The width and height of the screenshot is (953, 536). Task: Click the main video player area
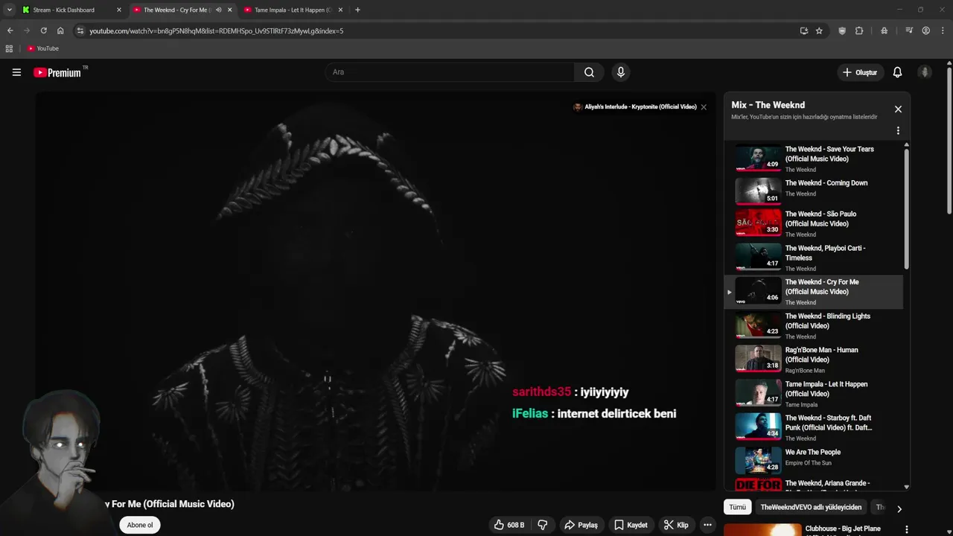tap(375, 291)
